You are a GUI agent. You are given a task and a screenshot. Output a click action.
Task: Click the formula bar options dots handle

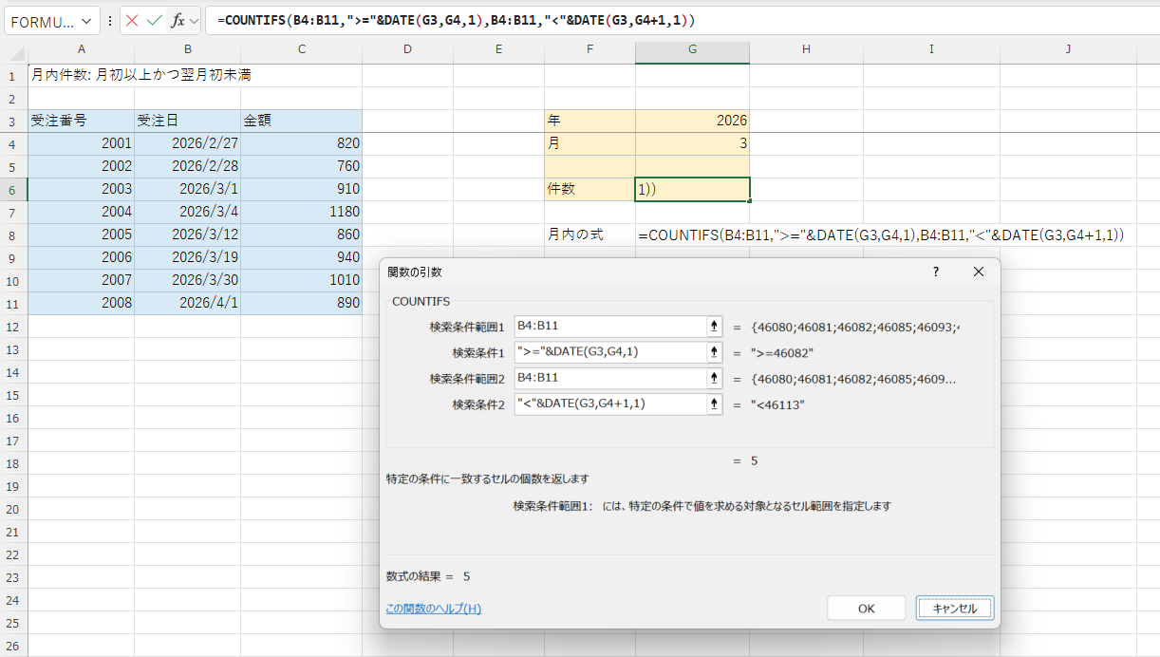pos(110,21)
